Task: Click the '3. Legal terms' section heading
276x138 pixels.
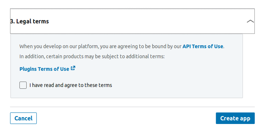Action: click(29, 21)
